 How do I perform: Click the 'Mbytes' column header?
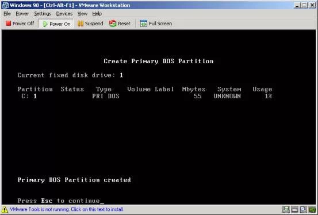tap(194, 90)
